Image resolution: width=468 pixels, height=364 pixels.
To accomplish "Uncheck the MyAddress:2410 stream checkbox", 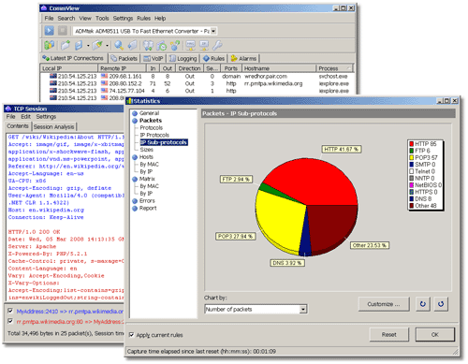I will 10,311.
